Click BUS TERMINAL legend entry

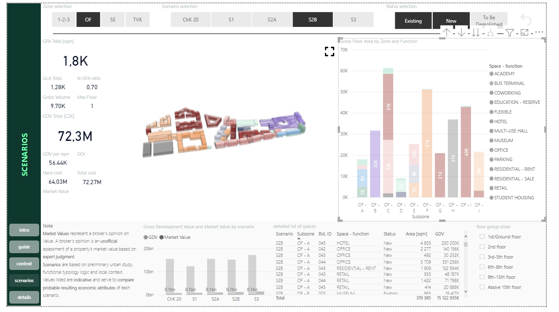[507, 83]
